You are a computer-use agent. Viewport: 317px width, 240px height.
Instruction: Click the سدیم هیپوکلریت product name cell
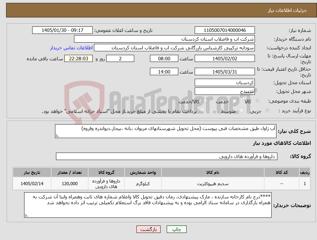point(213,184)
